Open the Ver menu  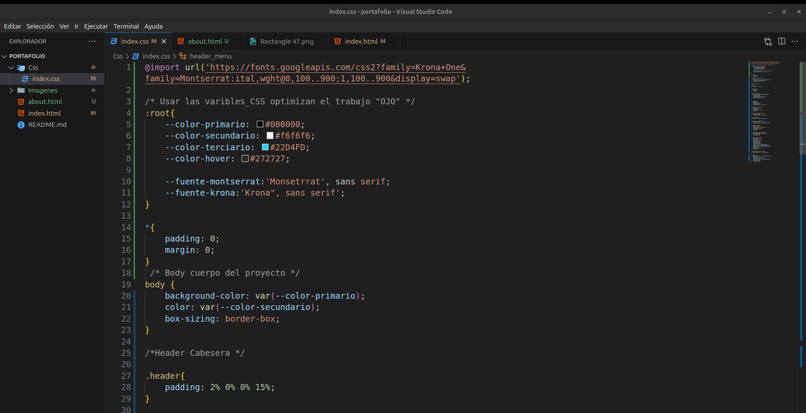pyautogui.click(x=64, y=26)
